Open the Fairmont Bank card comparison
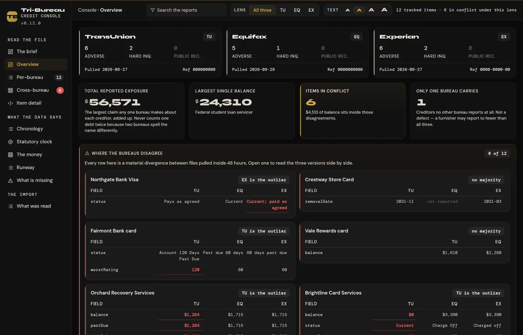The image size is (523, 335). 190,251
